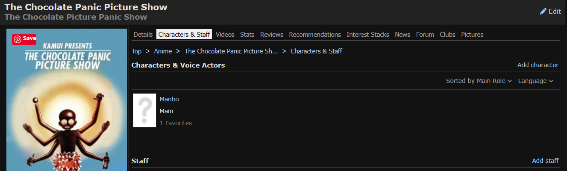Select the Interest Stacks tab
Screen dimensions: 567x171
pos(368,35)
